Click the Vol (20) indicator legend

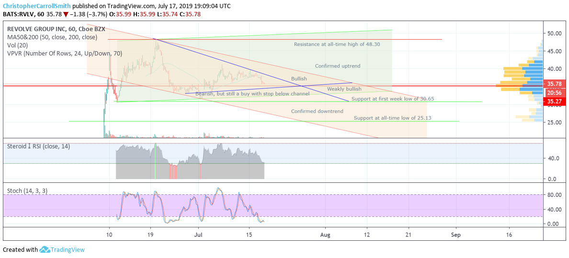(x=18, y=45)
